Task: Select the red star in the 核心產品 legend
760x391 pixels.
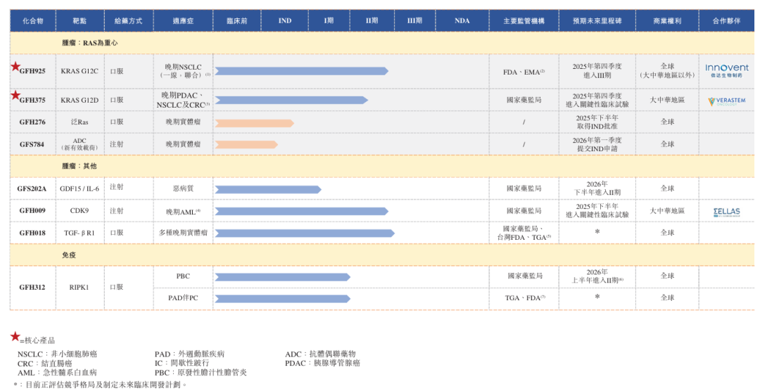Action: tap(15, 338)
